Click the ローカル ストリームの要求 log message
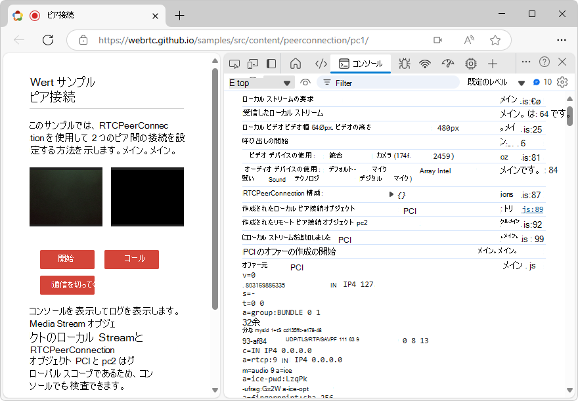The height and width of the screenshot is (401, 578). point(278,99)
